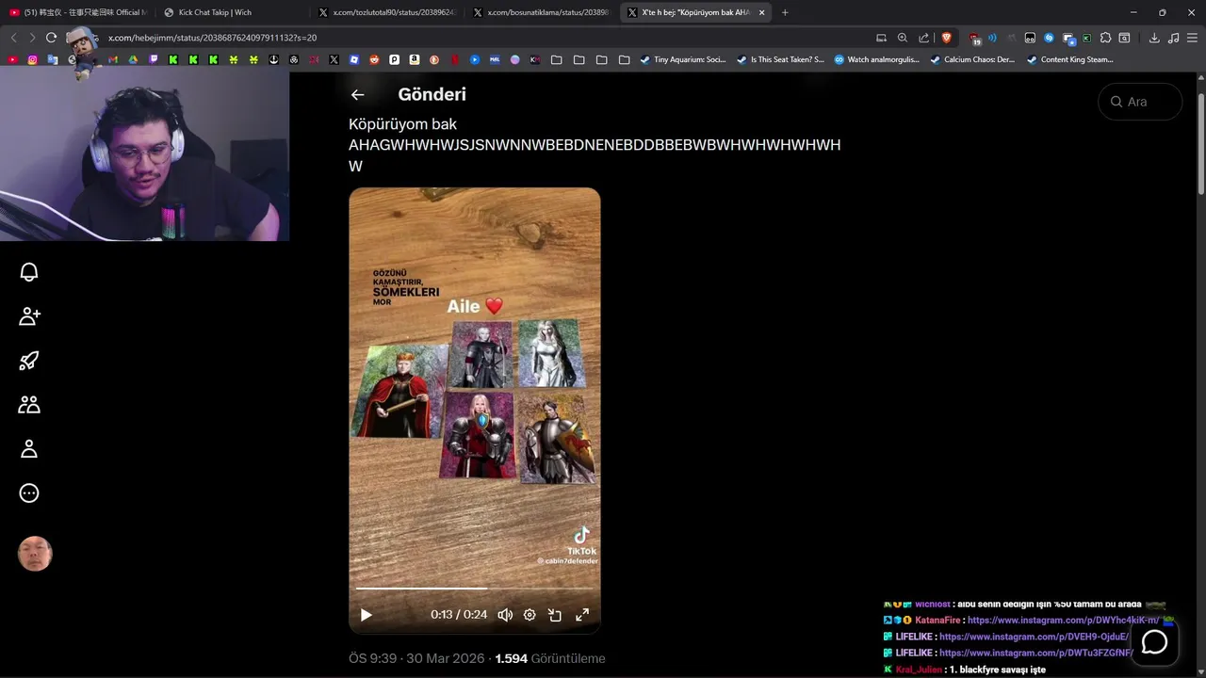
Task: Open the Instagram bookmark icon
Action: (x=32, y=59)
